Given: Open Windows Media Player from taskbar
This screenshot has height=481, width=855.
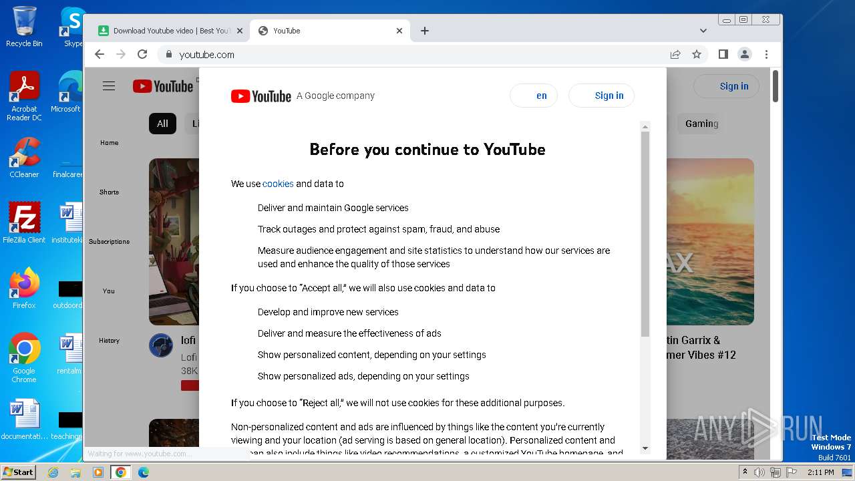Looking at the screenshot, I should pos(98,472).
